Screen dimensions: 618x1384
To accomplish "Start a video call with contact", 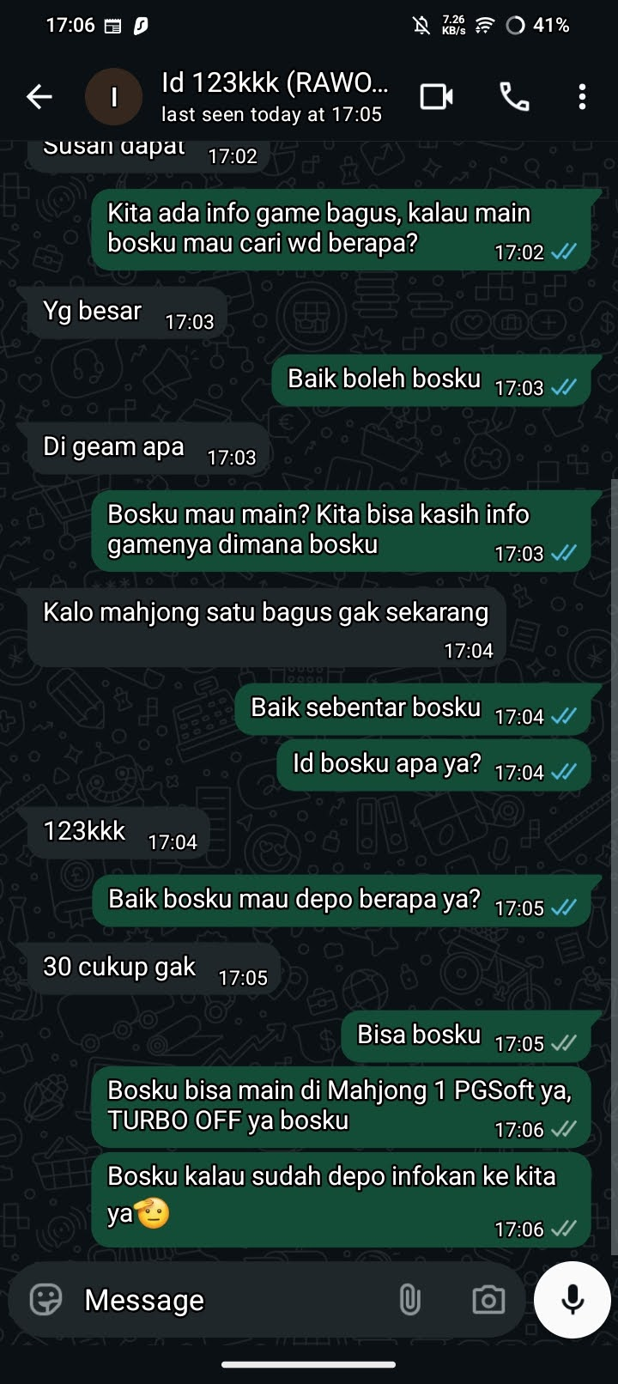I will coord(437,97).
